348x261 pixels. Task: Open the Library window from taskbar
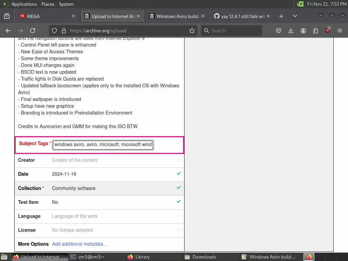point(154,257)
